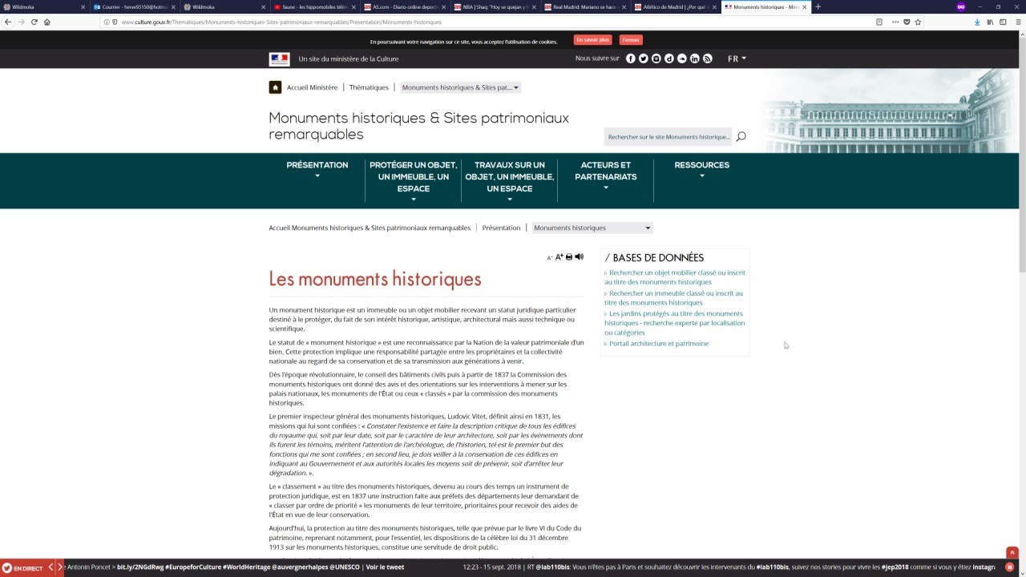1026x577 pixels.
Task: Follow the Accueil Ministère breadcrumb link
Action: [312, 87]
